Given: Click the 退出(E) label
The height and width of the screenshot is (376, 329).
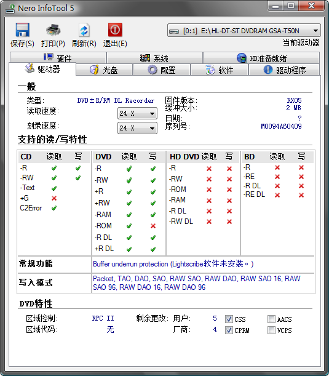Looking at the screenshot, I should click(115, 44).
